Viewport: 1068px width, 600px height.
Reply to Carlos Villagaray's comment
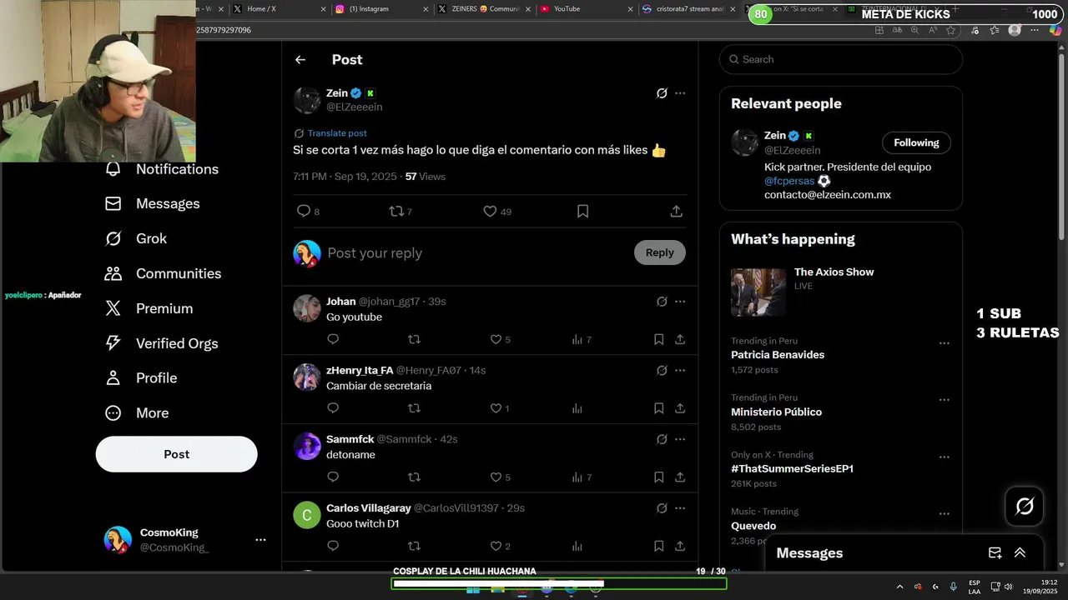[x=333, y=546]
